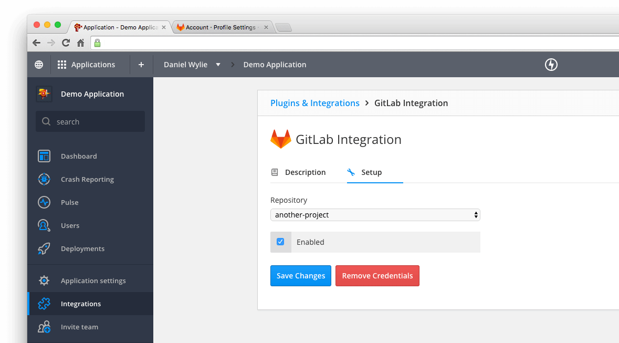Switch to the Description tab

[x=305, y=172]
